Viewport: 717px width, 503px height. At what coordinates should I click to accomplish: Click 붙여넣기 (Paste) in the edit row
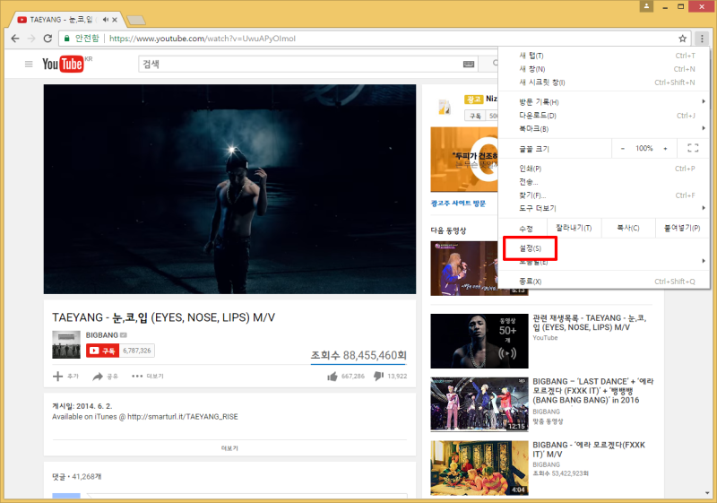(x=682, y=228)
